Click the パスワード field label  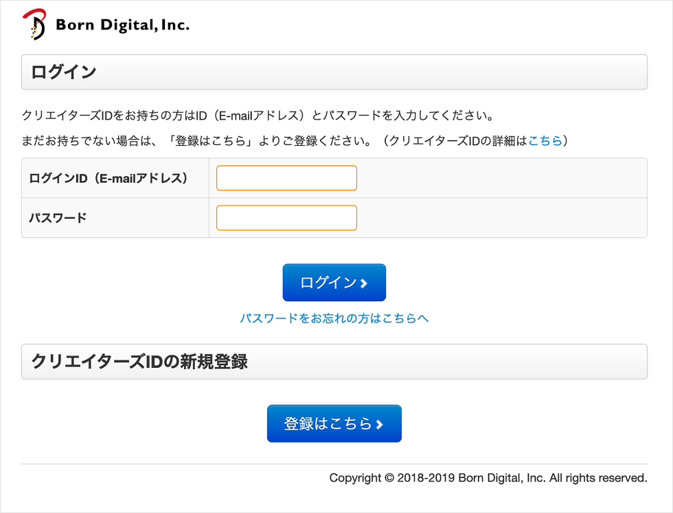pyautogui.click(x=58, y=218)
